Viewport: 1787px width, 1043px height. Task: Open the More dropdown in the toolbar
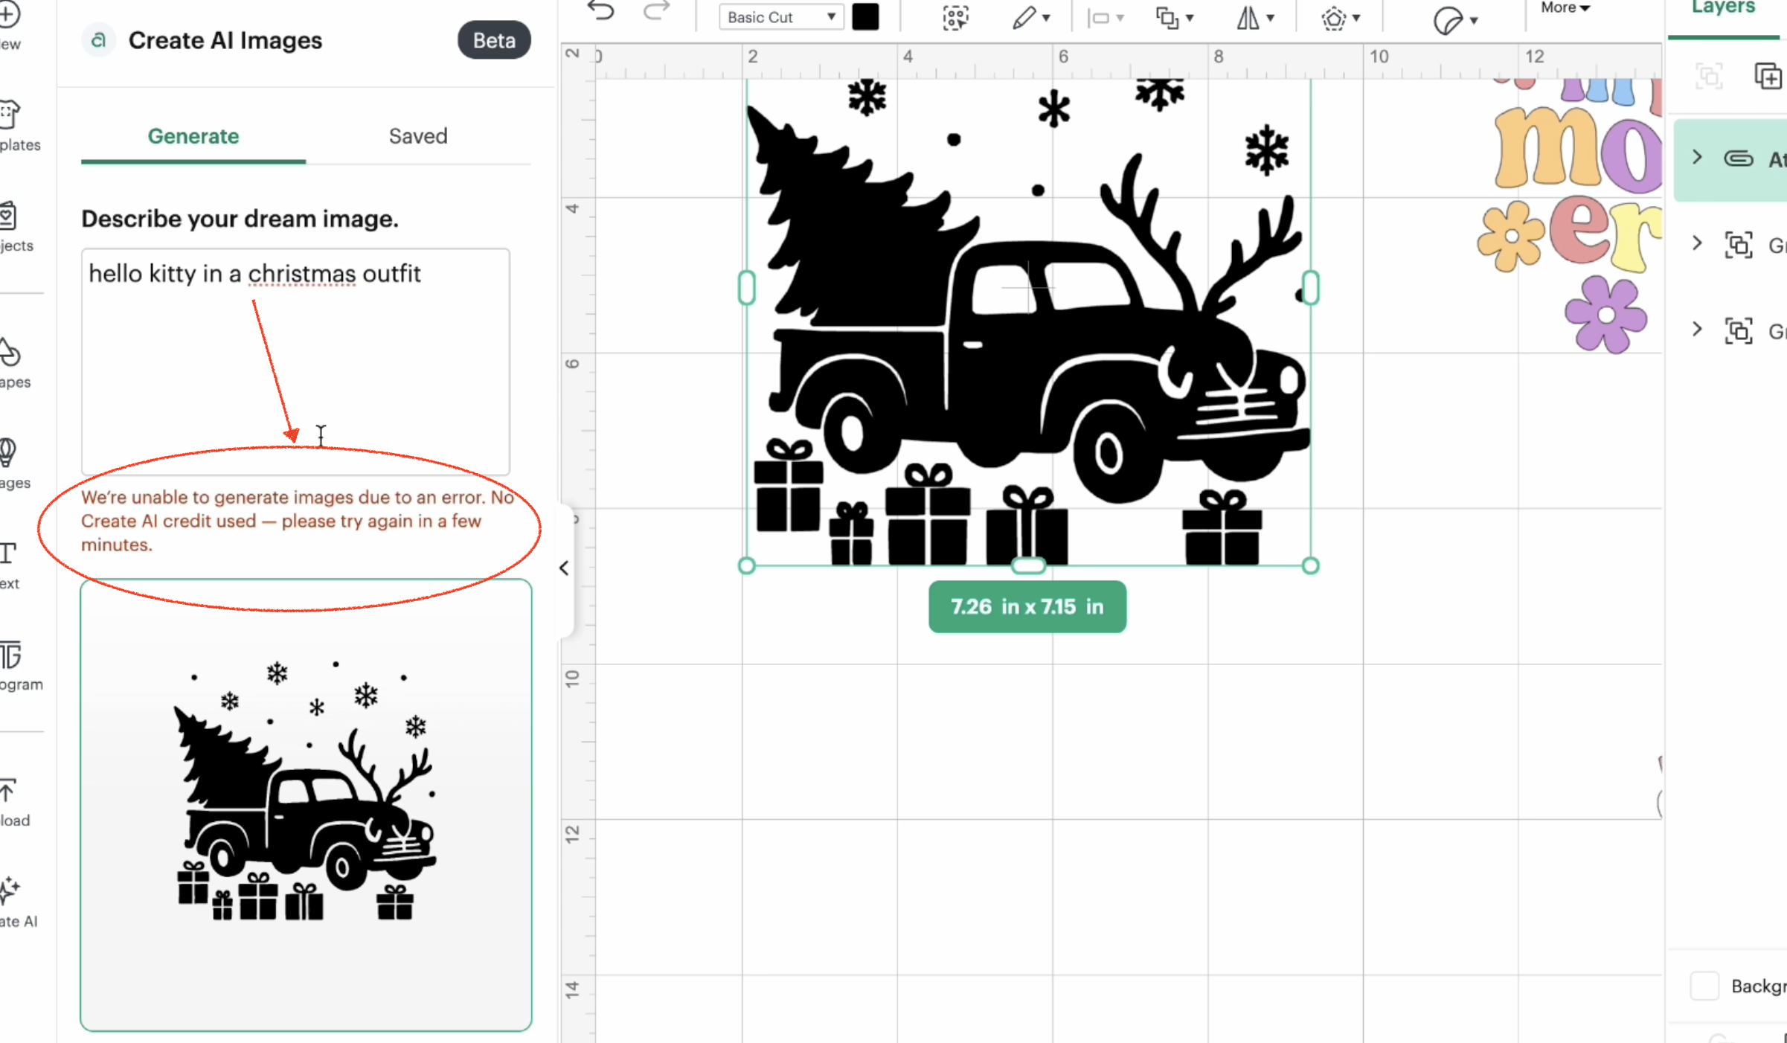click(x=1564, y=8)
